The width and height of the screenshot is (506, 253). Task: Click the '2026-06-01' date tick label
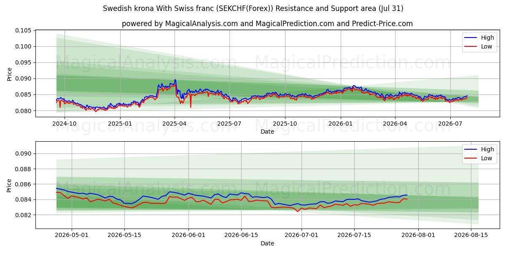(188, 235)
